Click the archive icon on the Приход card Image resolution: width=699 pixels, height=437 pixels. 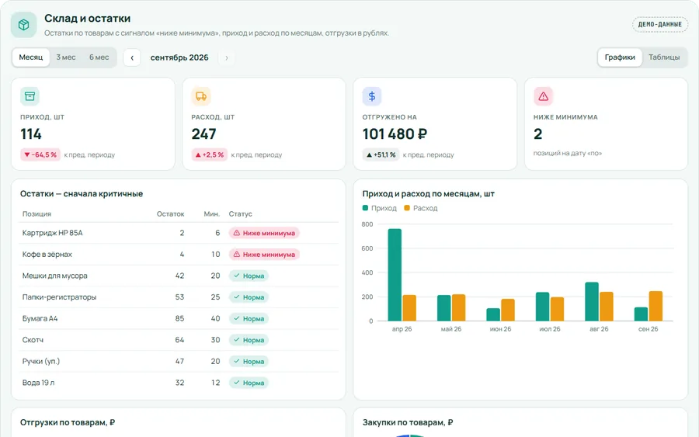30,96
